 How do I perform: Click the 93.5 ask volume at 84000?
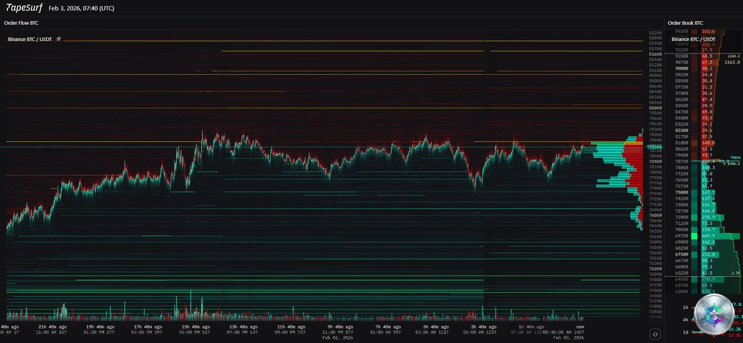click(707, 118)
